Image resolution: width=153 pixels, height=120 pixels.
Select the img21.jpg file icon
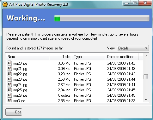pyautogui.click(x=9, y=68)
